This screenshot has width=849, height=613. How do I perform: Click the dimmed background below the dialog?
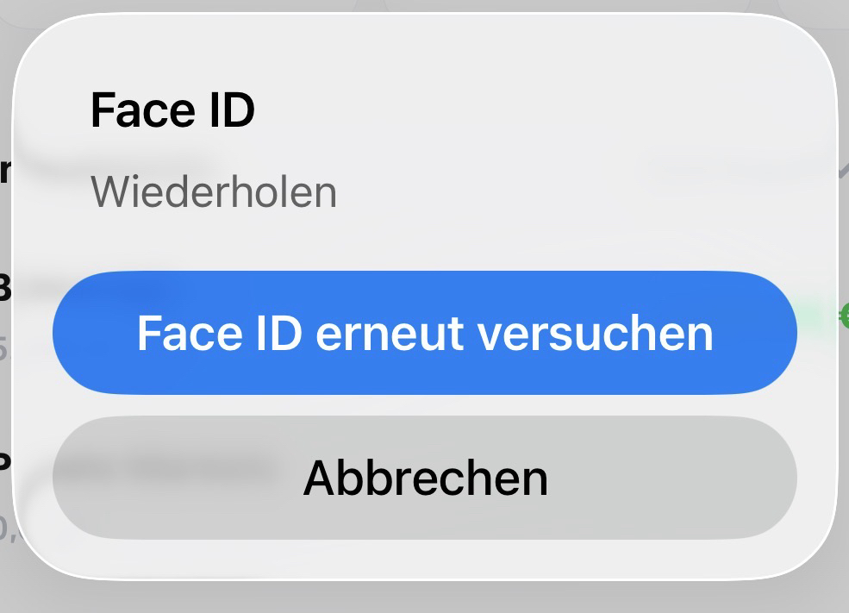click(x=424, y=597)
